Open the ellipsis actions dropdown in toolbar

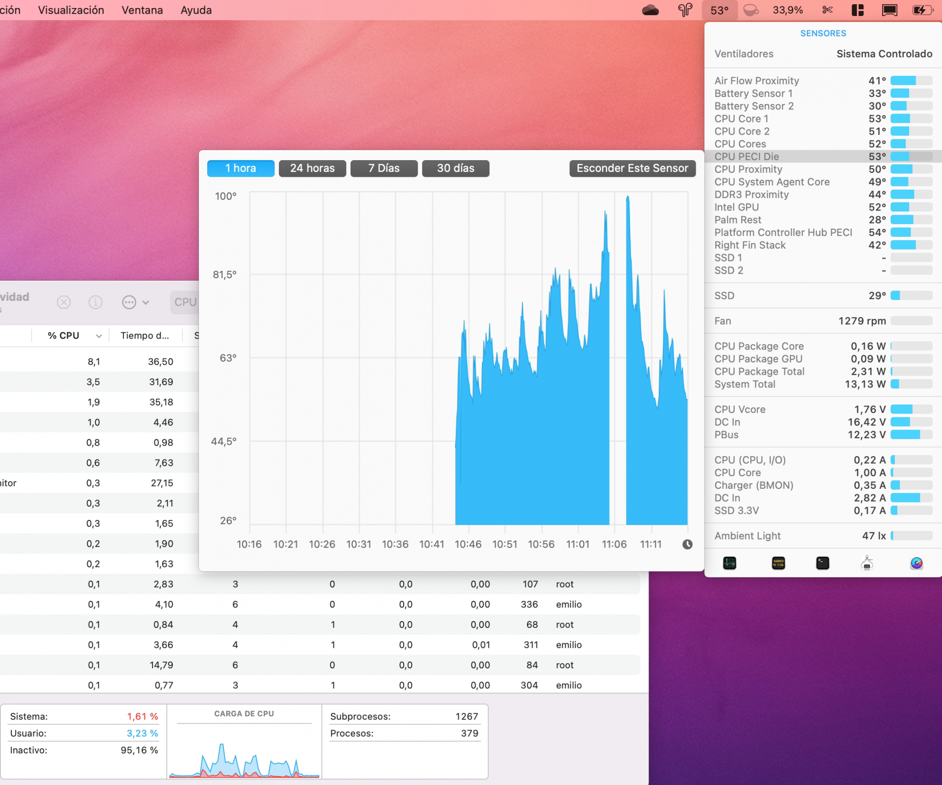click(x=135, y=302)
